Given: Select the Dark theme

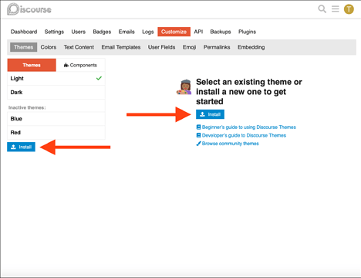Looking at the screenshot, I should tap(56, 93).
